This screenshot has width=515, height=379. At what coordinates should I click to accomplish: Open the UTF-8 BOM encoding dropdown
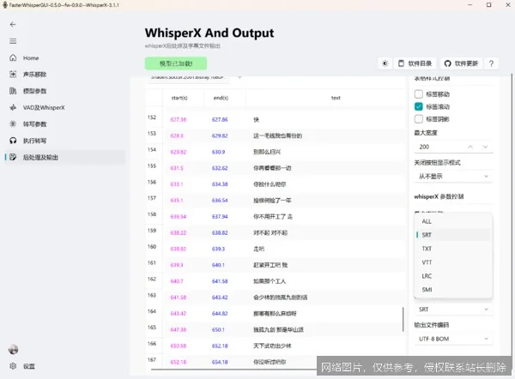coord(453,339)
